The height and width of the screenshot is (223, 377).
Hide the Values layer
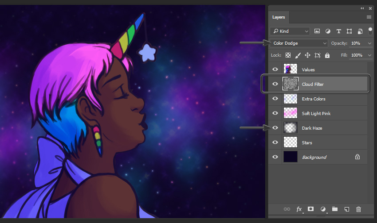pos(275,69)
